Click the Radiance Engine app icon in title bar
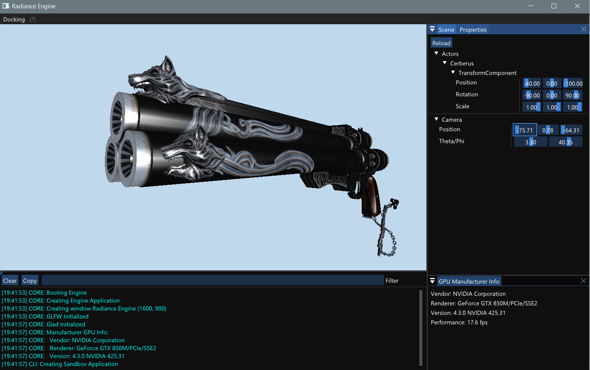This screenshot has height=370, width=590. tap(6, 6)
